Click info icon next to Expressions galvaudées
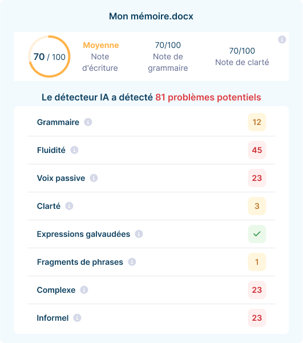This screenshot has width=303, height=343. coord(139,234)
